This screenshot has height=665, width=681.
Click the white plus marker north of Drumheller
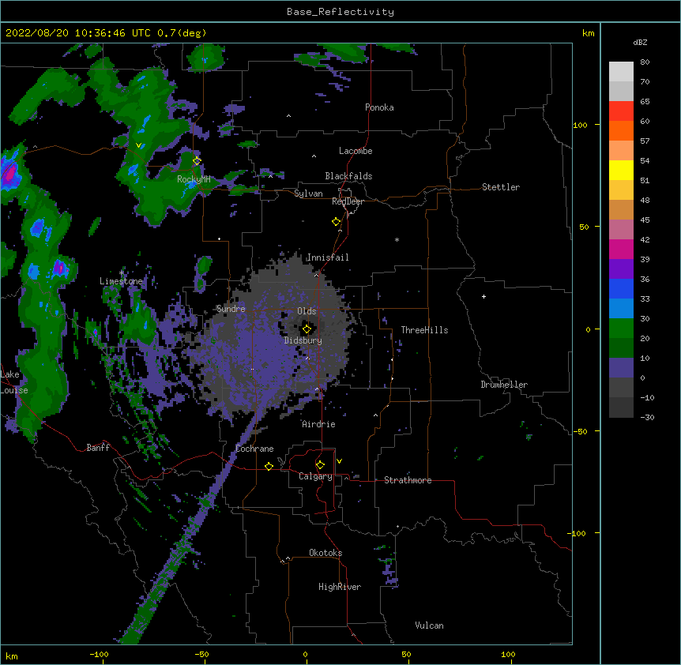click(483, 296)
